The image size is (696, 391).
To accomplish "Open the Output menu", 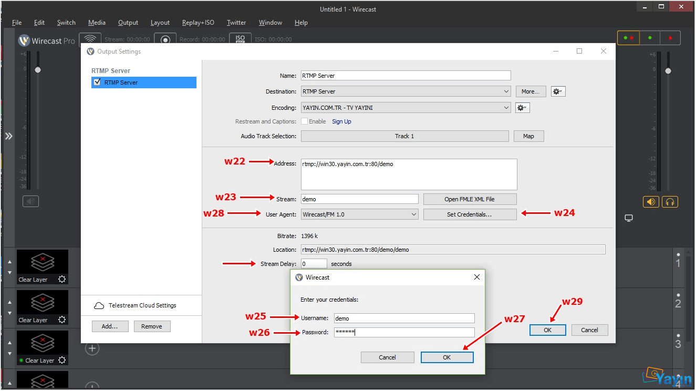I will pos(128,23).
